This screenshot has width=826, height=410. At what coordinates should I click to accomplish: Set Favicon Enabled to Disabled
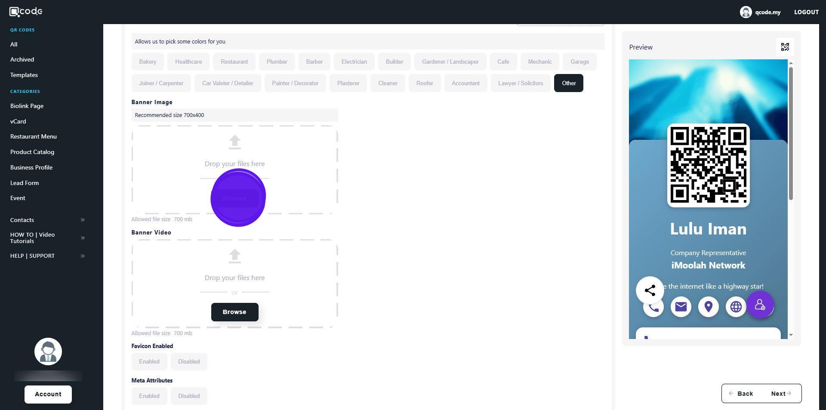[x=189, y=362]
